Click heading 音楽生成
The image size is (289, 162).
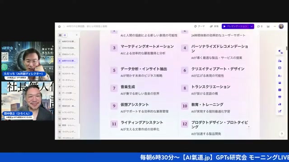point(128,87)
